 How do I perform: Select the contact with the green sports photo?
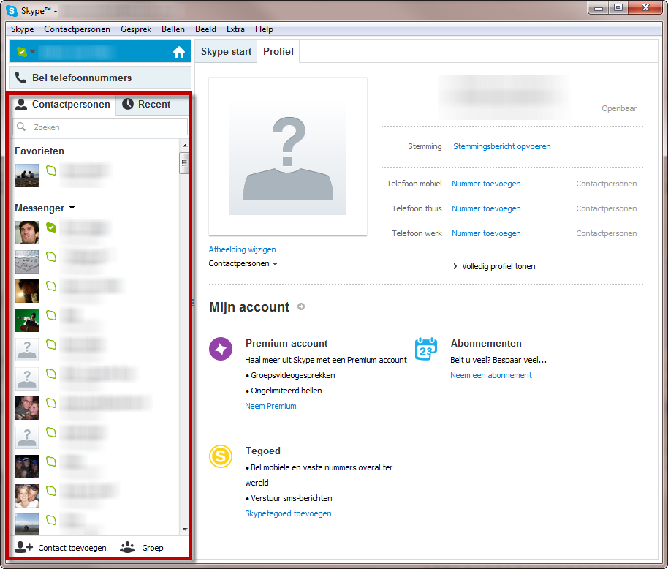pyautogui.click(x=96, y=320)
